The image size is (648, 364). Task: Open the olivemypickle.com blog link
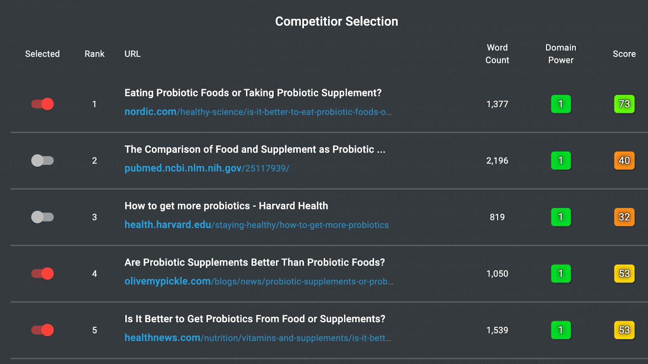(259, 281)
